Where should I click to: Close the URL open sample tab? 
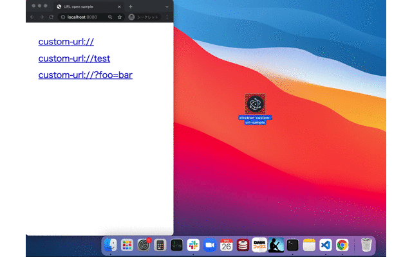(x=119, y=7)
